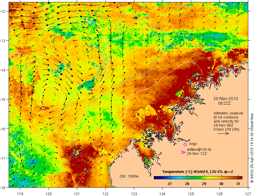
Task: Click the 0.5m/s velocity scale arrow
Action: tap(223, 133)
